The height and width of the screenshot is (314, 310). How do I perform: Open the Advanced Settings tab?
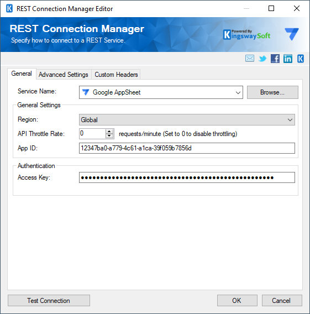coord(64,75)
